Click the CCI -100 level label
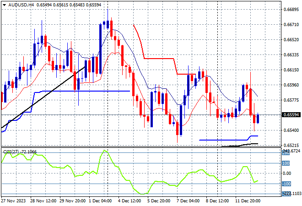The image size is (302, 206). point(286,184)
